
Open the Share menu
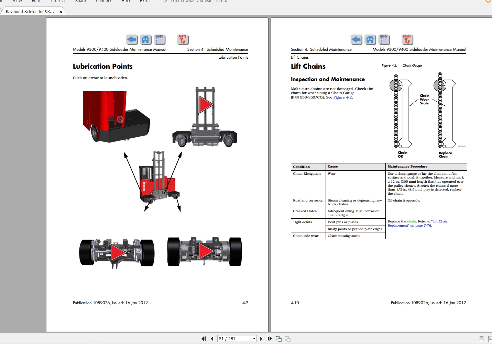80,1
